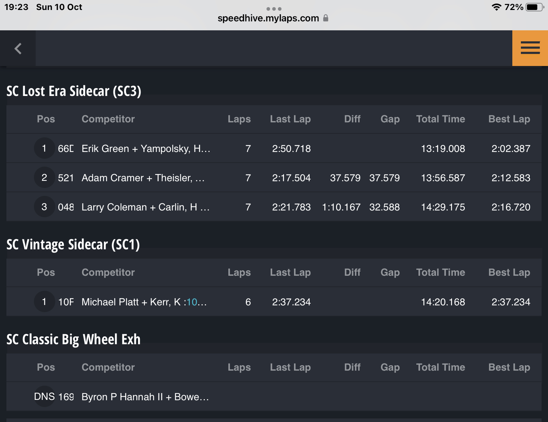
Task: Click Best Lap header in SC3 table
Action: pyautogui.click(x=509, y=119)
